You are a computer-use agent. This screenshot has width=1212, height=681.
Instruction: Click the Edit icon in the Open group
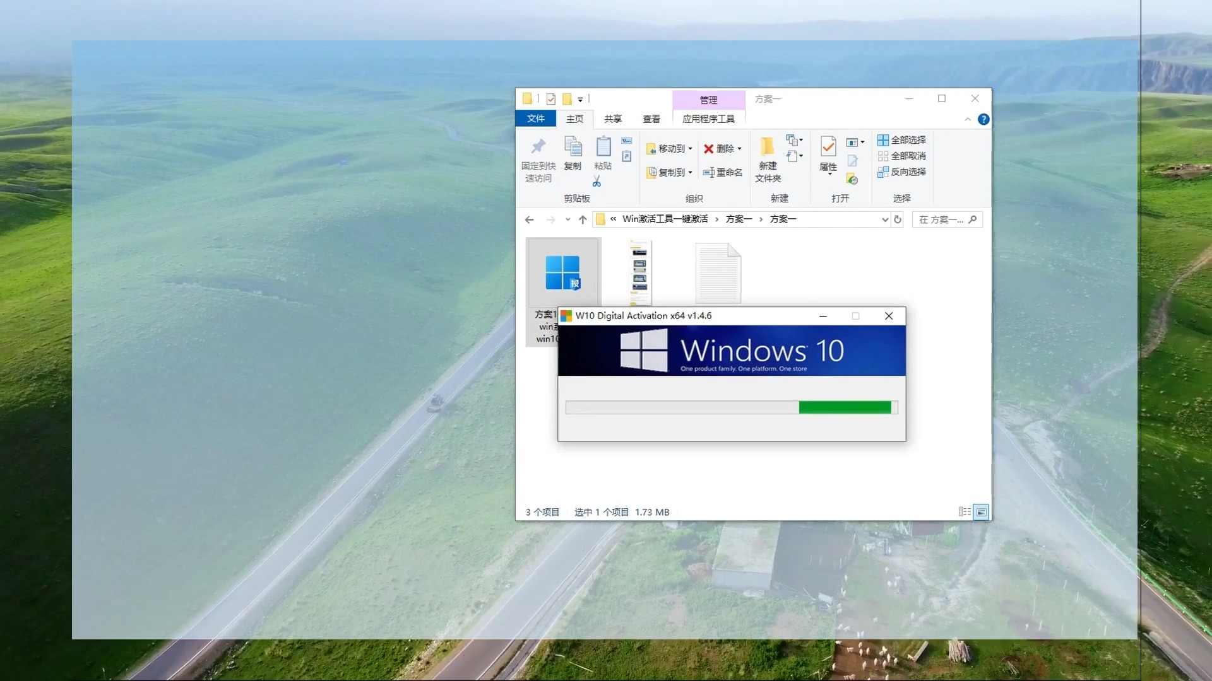(x=852, y=161)
